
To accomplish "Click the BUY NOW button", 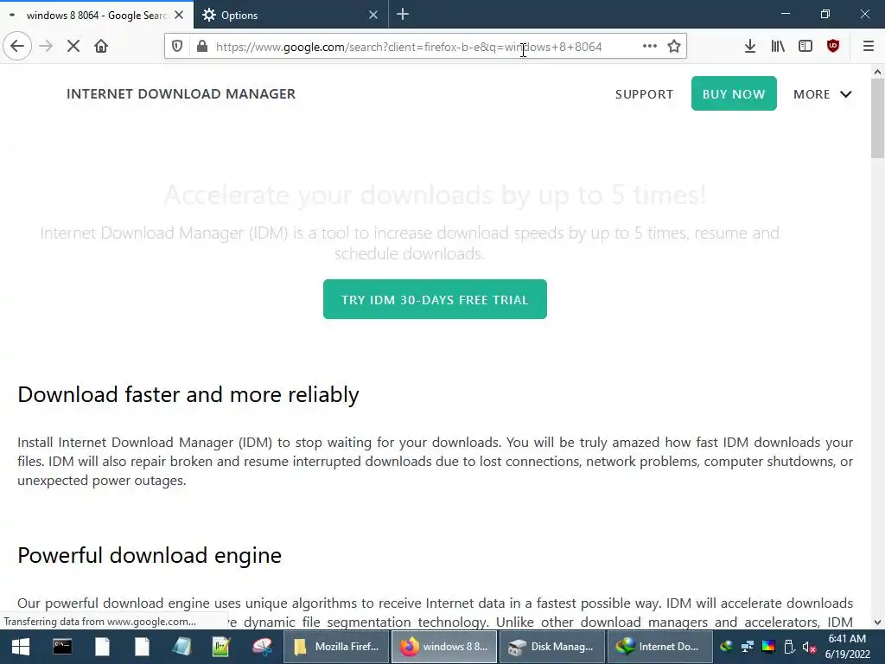I will coord(734,93).
